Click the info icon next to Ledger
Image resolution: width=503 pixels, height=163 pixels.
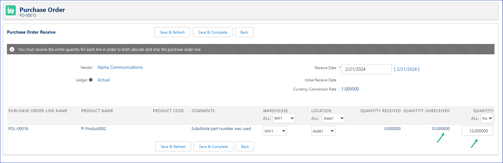point(91,80)
